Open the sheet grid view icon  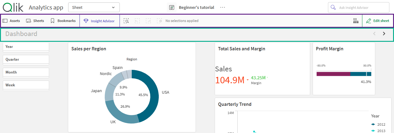356,21
